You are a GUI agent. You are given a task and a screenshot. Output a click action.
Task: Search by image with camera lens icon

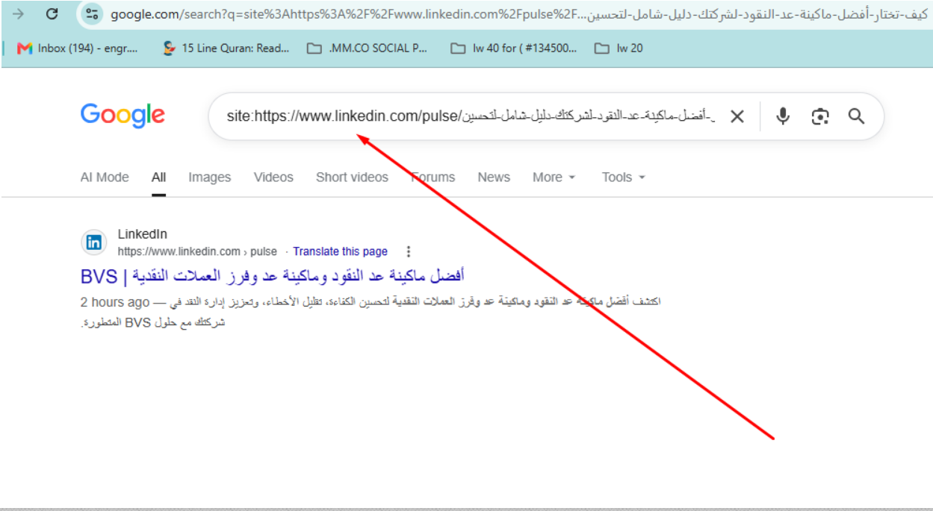point(820,116)
